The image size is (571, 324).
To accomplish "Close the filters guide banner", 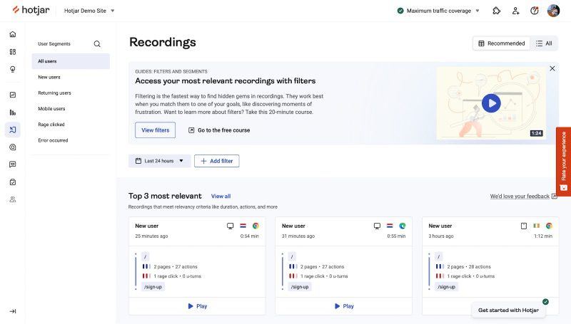I will [x=552, y=68].
